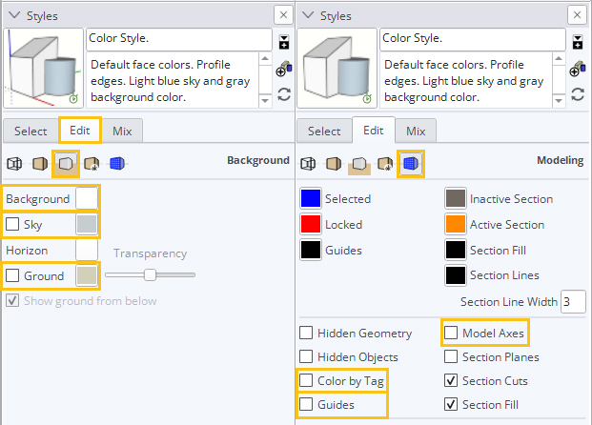
Task: Collapse the Styles tray above Background settings
Action: click(x=13, y=15)
